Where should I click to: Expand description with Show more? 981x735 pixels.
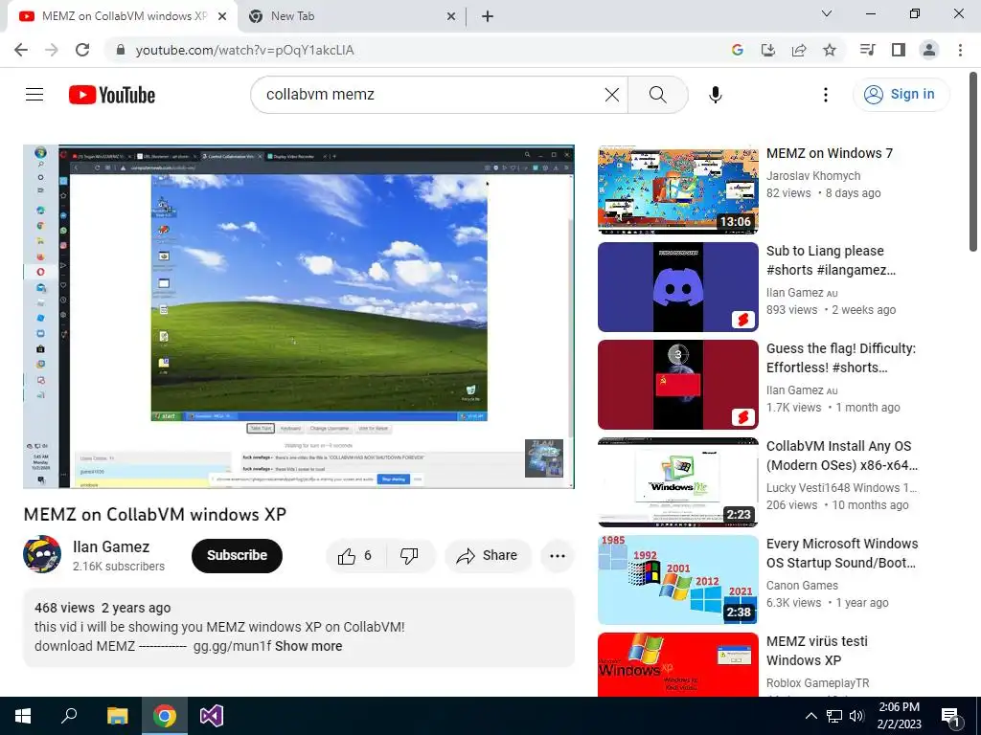point(308,646)
